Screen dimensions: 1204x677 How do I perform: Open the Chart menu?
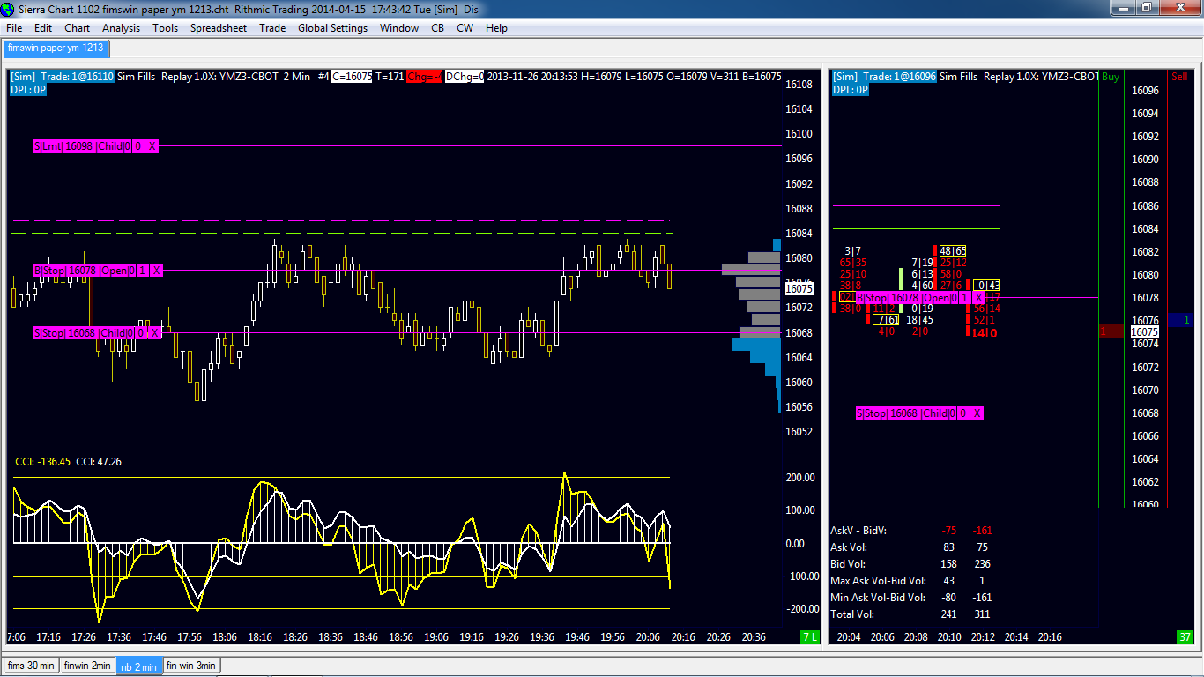click(77, 28)
